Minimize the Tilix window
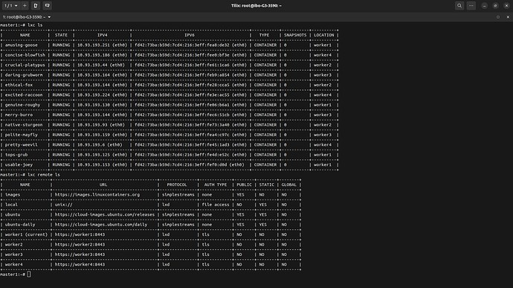The image size is (513, 288). tap(485, 5)
